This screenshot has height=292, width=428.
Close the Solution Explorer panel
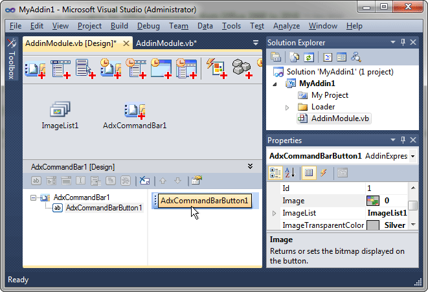click(x=413, y=42)
